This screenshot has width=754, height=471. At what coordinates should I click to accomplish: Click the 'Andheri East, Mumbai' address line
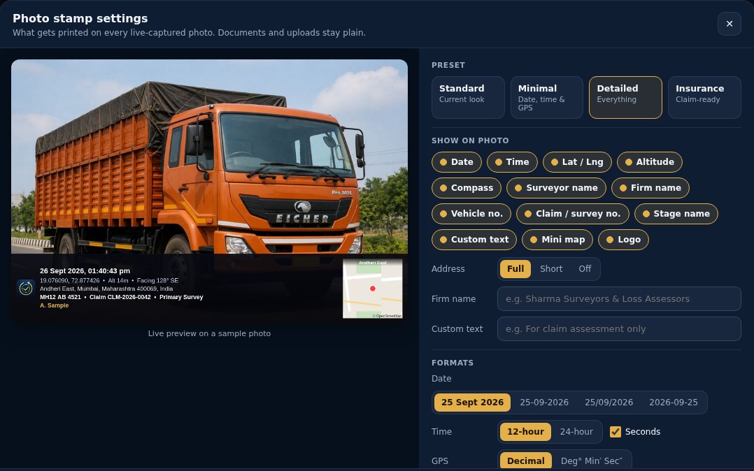[x=106, y=289]
